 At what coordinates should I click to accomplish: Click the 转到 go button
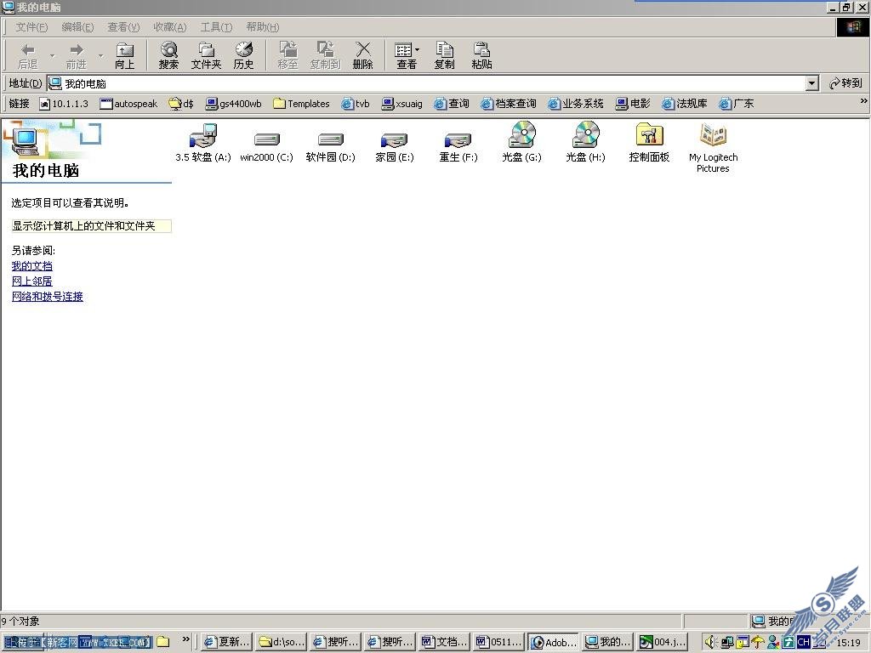pos(846,83)
